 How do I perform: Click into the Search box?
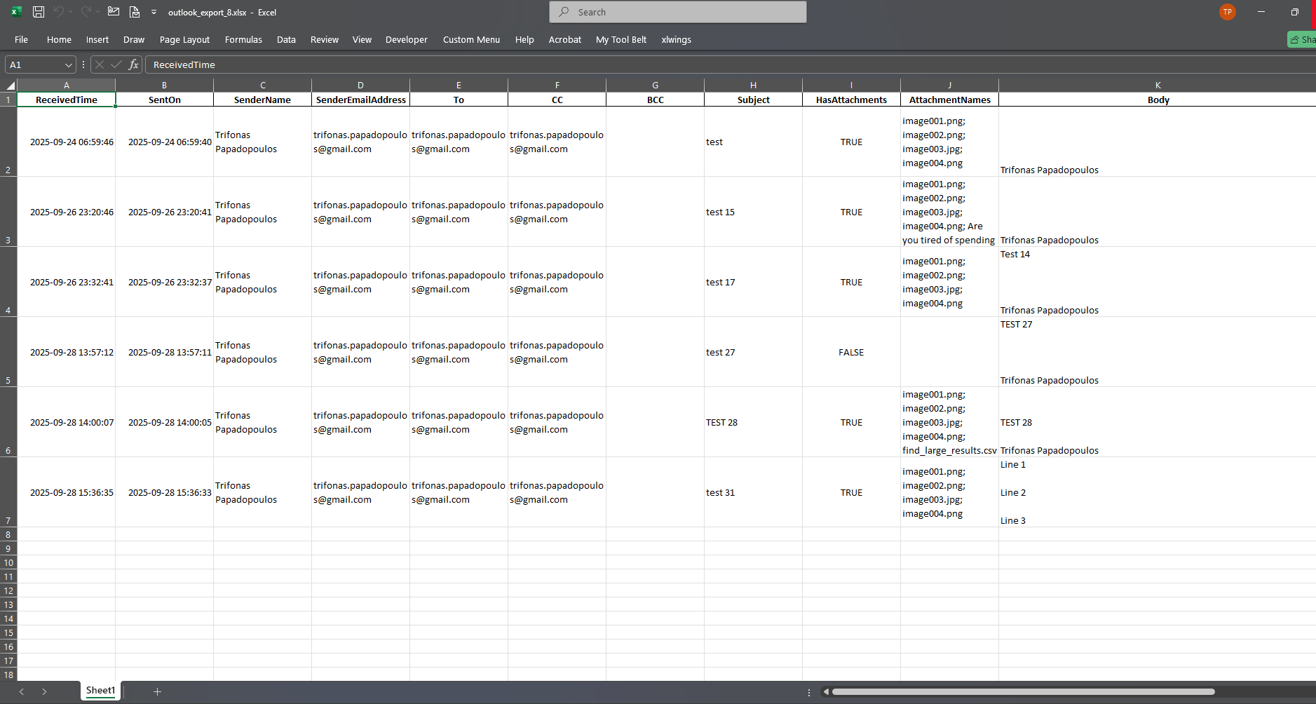click(677, 12)
